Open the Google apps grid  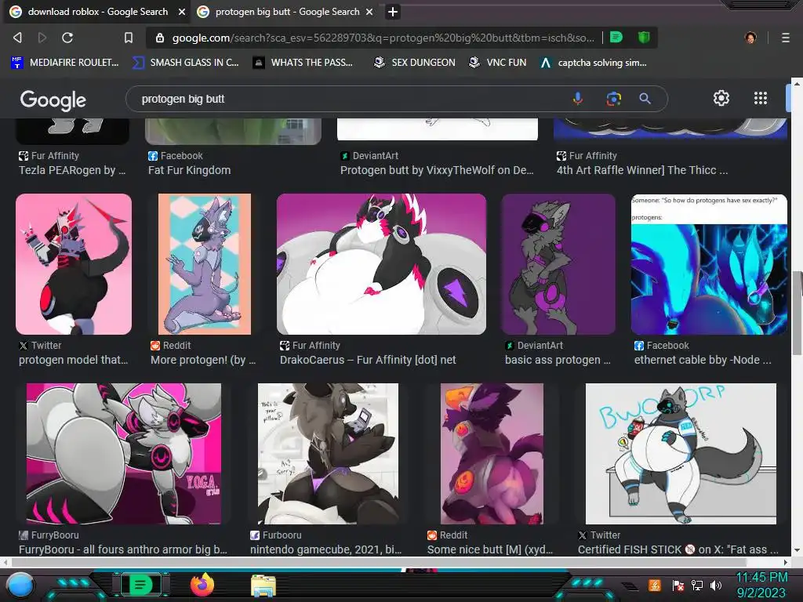(x=761, y=98)
